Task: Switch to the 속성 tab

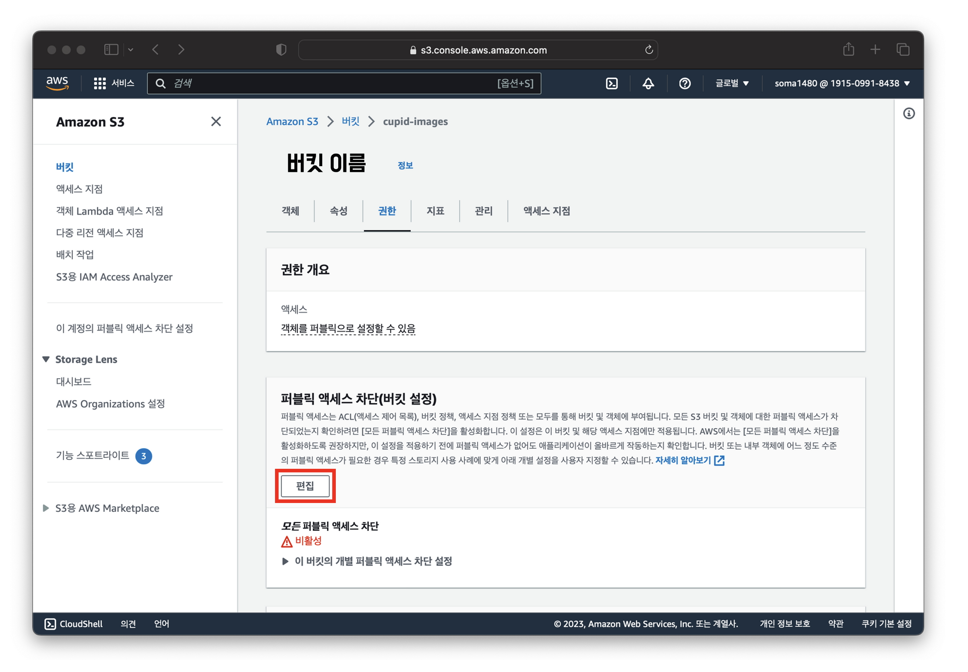Action: [338, 210]
